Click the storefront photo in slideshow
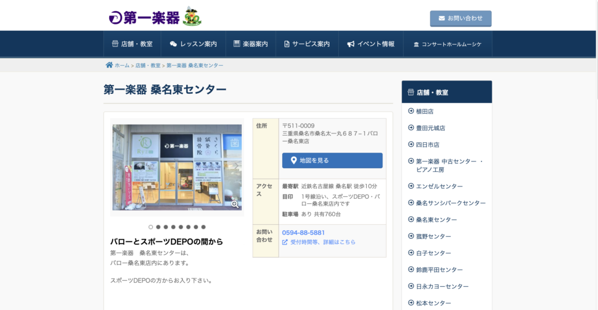 [x=177, y=167]
